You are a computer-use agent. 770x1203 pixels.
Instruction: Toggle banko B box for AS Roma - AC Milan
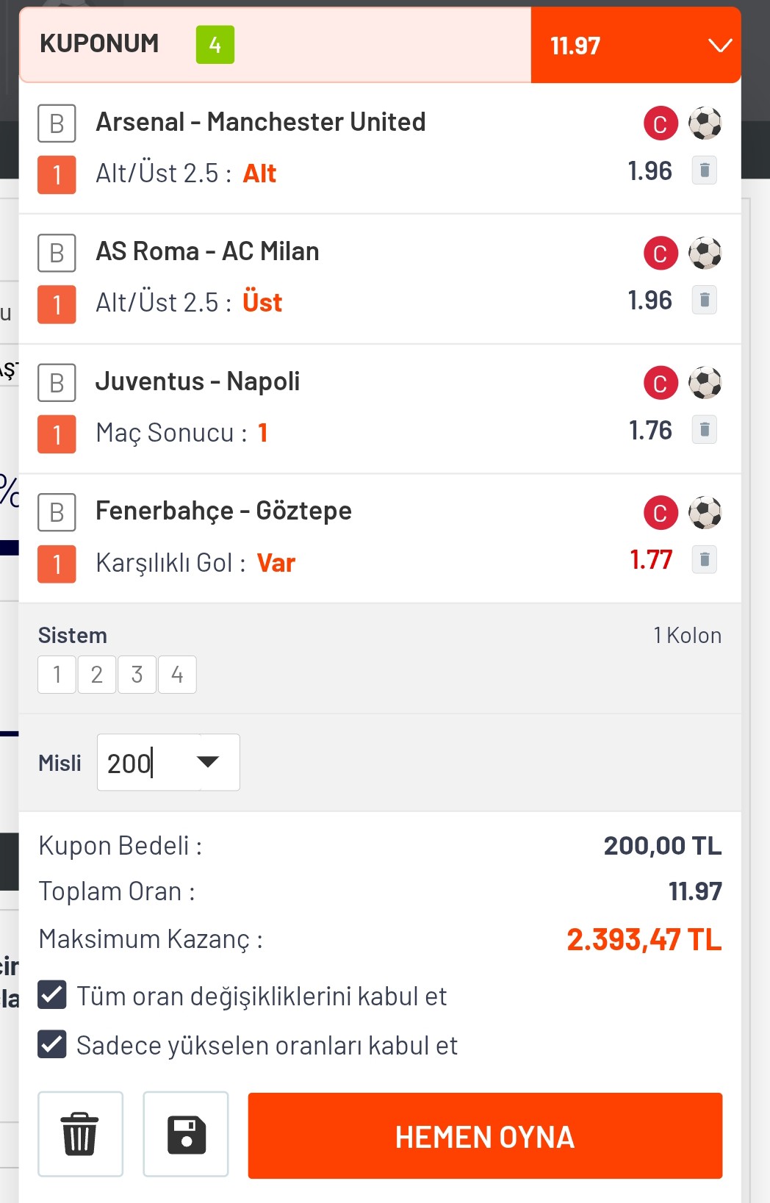pyautogui.click(x=57, y=253)
